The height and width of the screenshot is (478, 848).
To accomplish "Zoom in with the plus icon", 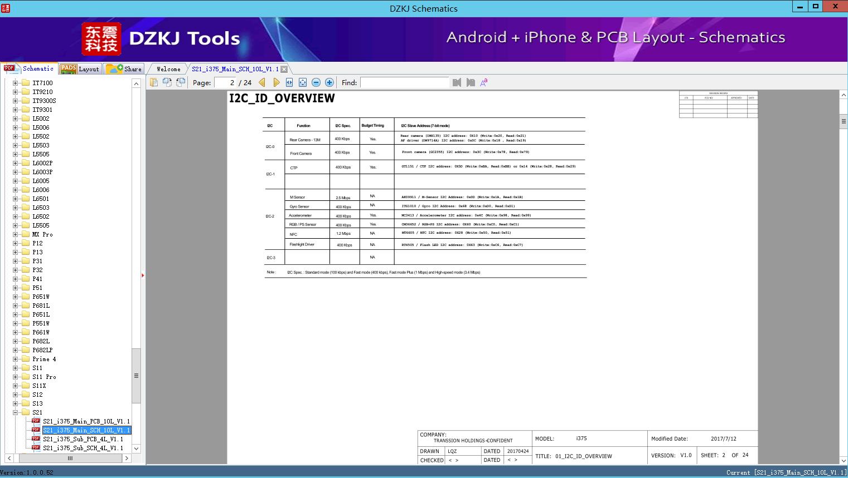I will pos(329,82).
